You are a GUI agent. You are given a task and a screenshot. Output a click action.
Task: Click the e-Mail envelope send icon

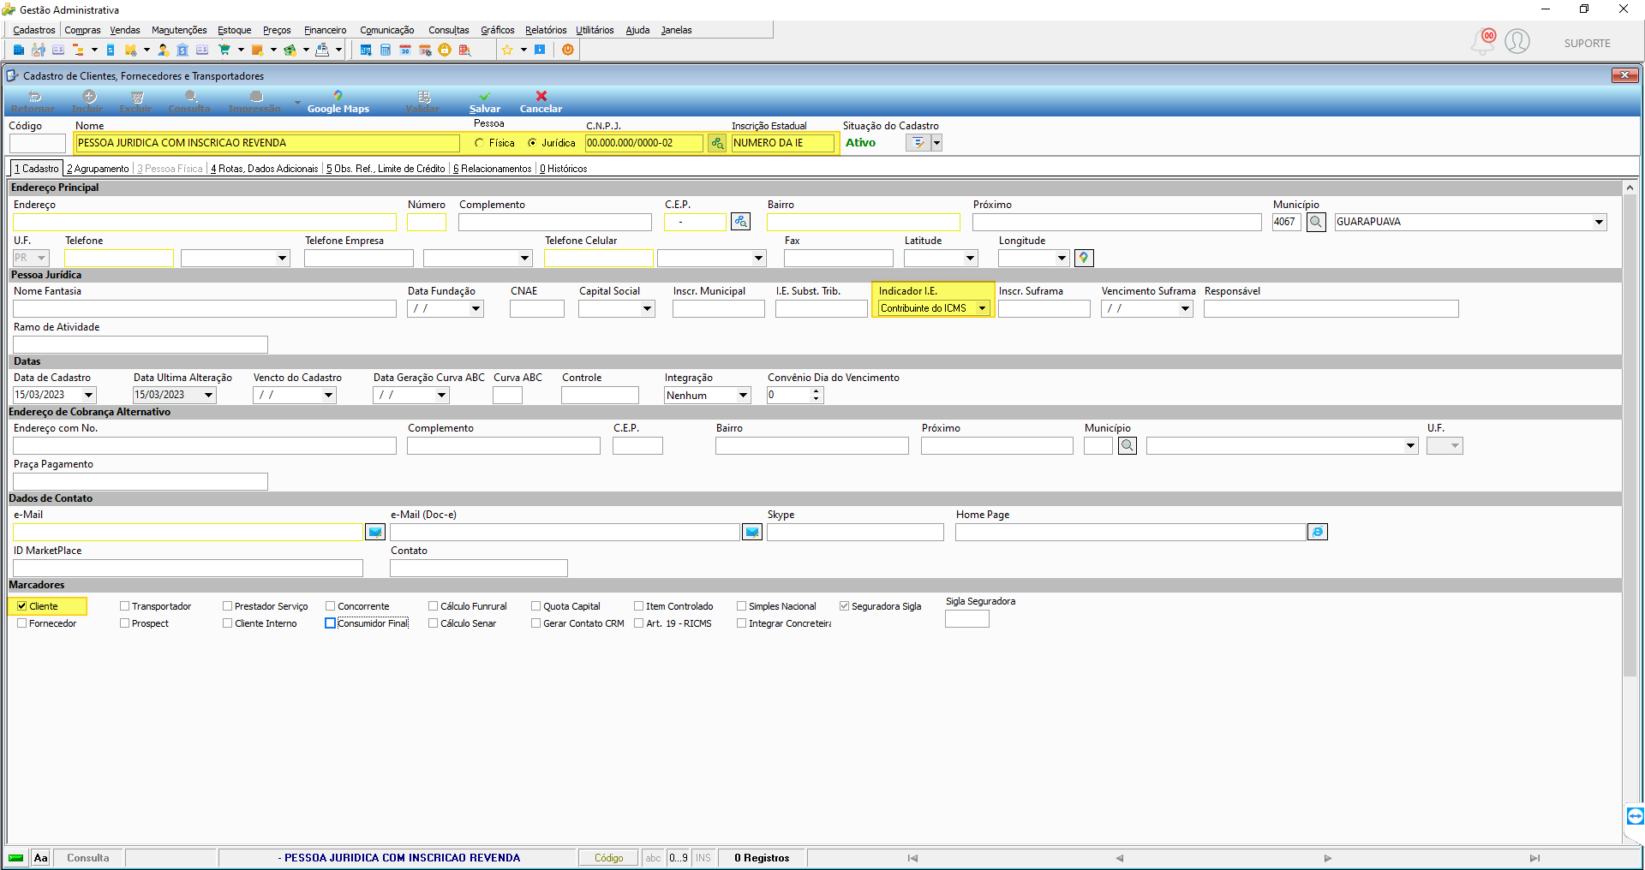(375, 532)
